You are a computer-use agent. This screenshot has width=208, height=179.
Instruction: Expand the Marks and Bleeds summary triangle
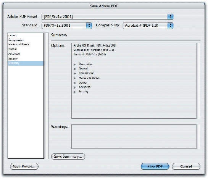75,78
